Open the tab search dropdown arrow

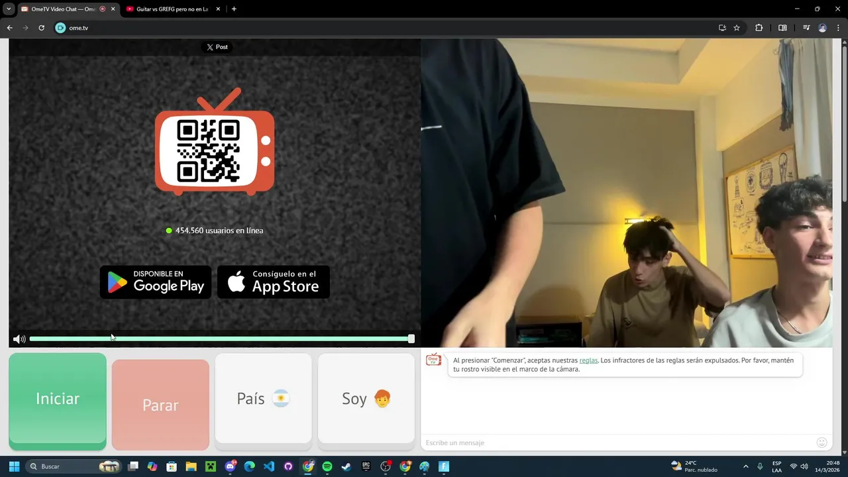[9, 9]
